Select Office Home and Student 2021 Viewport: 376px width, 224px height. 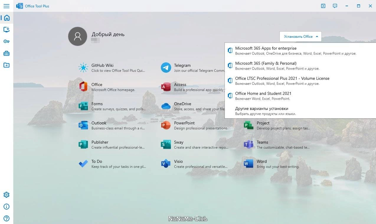(300, 96)
